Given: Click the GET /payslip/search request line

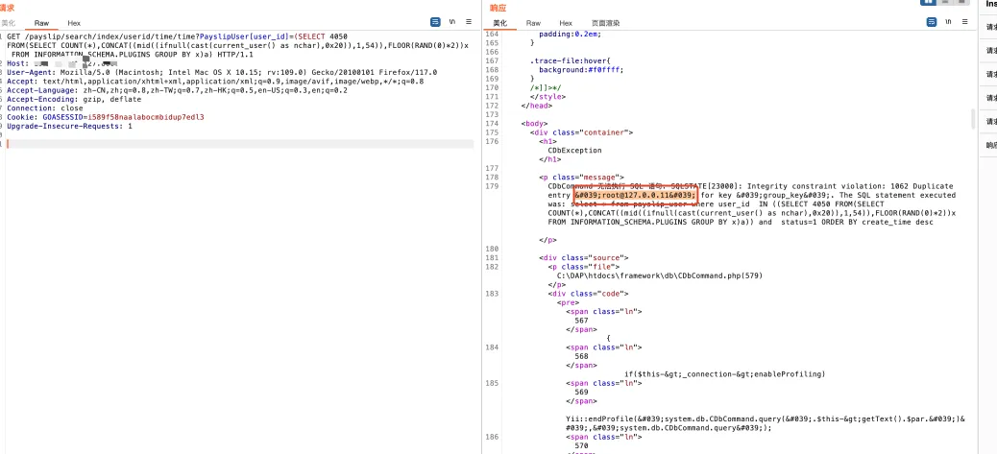Looking at the screenshot, I should pyautogui.click(x=178, y=36).
